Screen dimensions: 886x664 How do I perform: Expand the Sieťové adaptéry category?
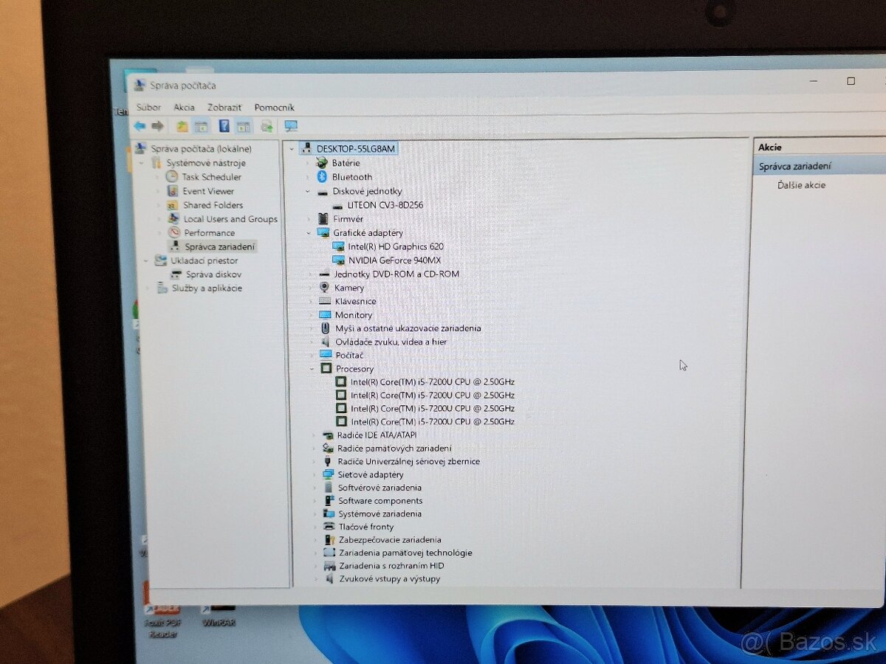pyautogui.click(x=315, y=474)
